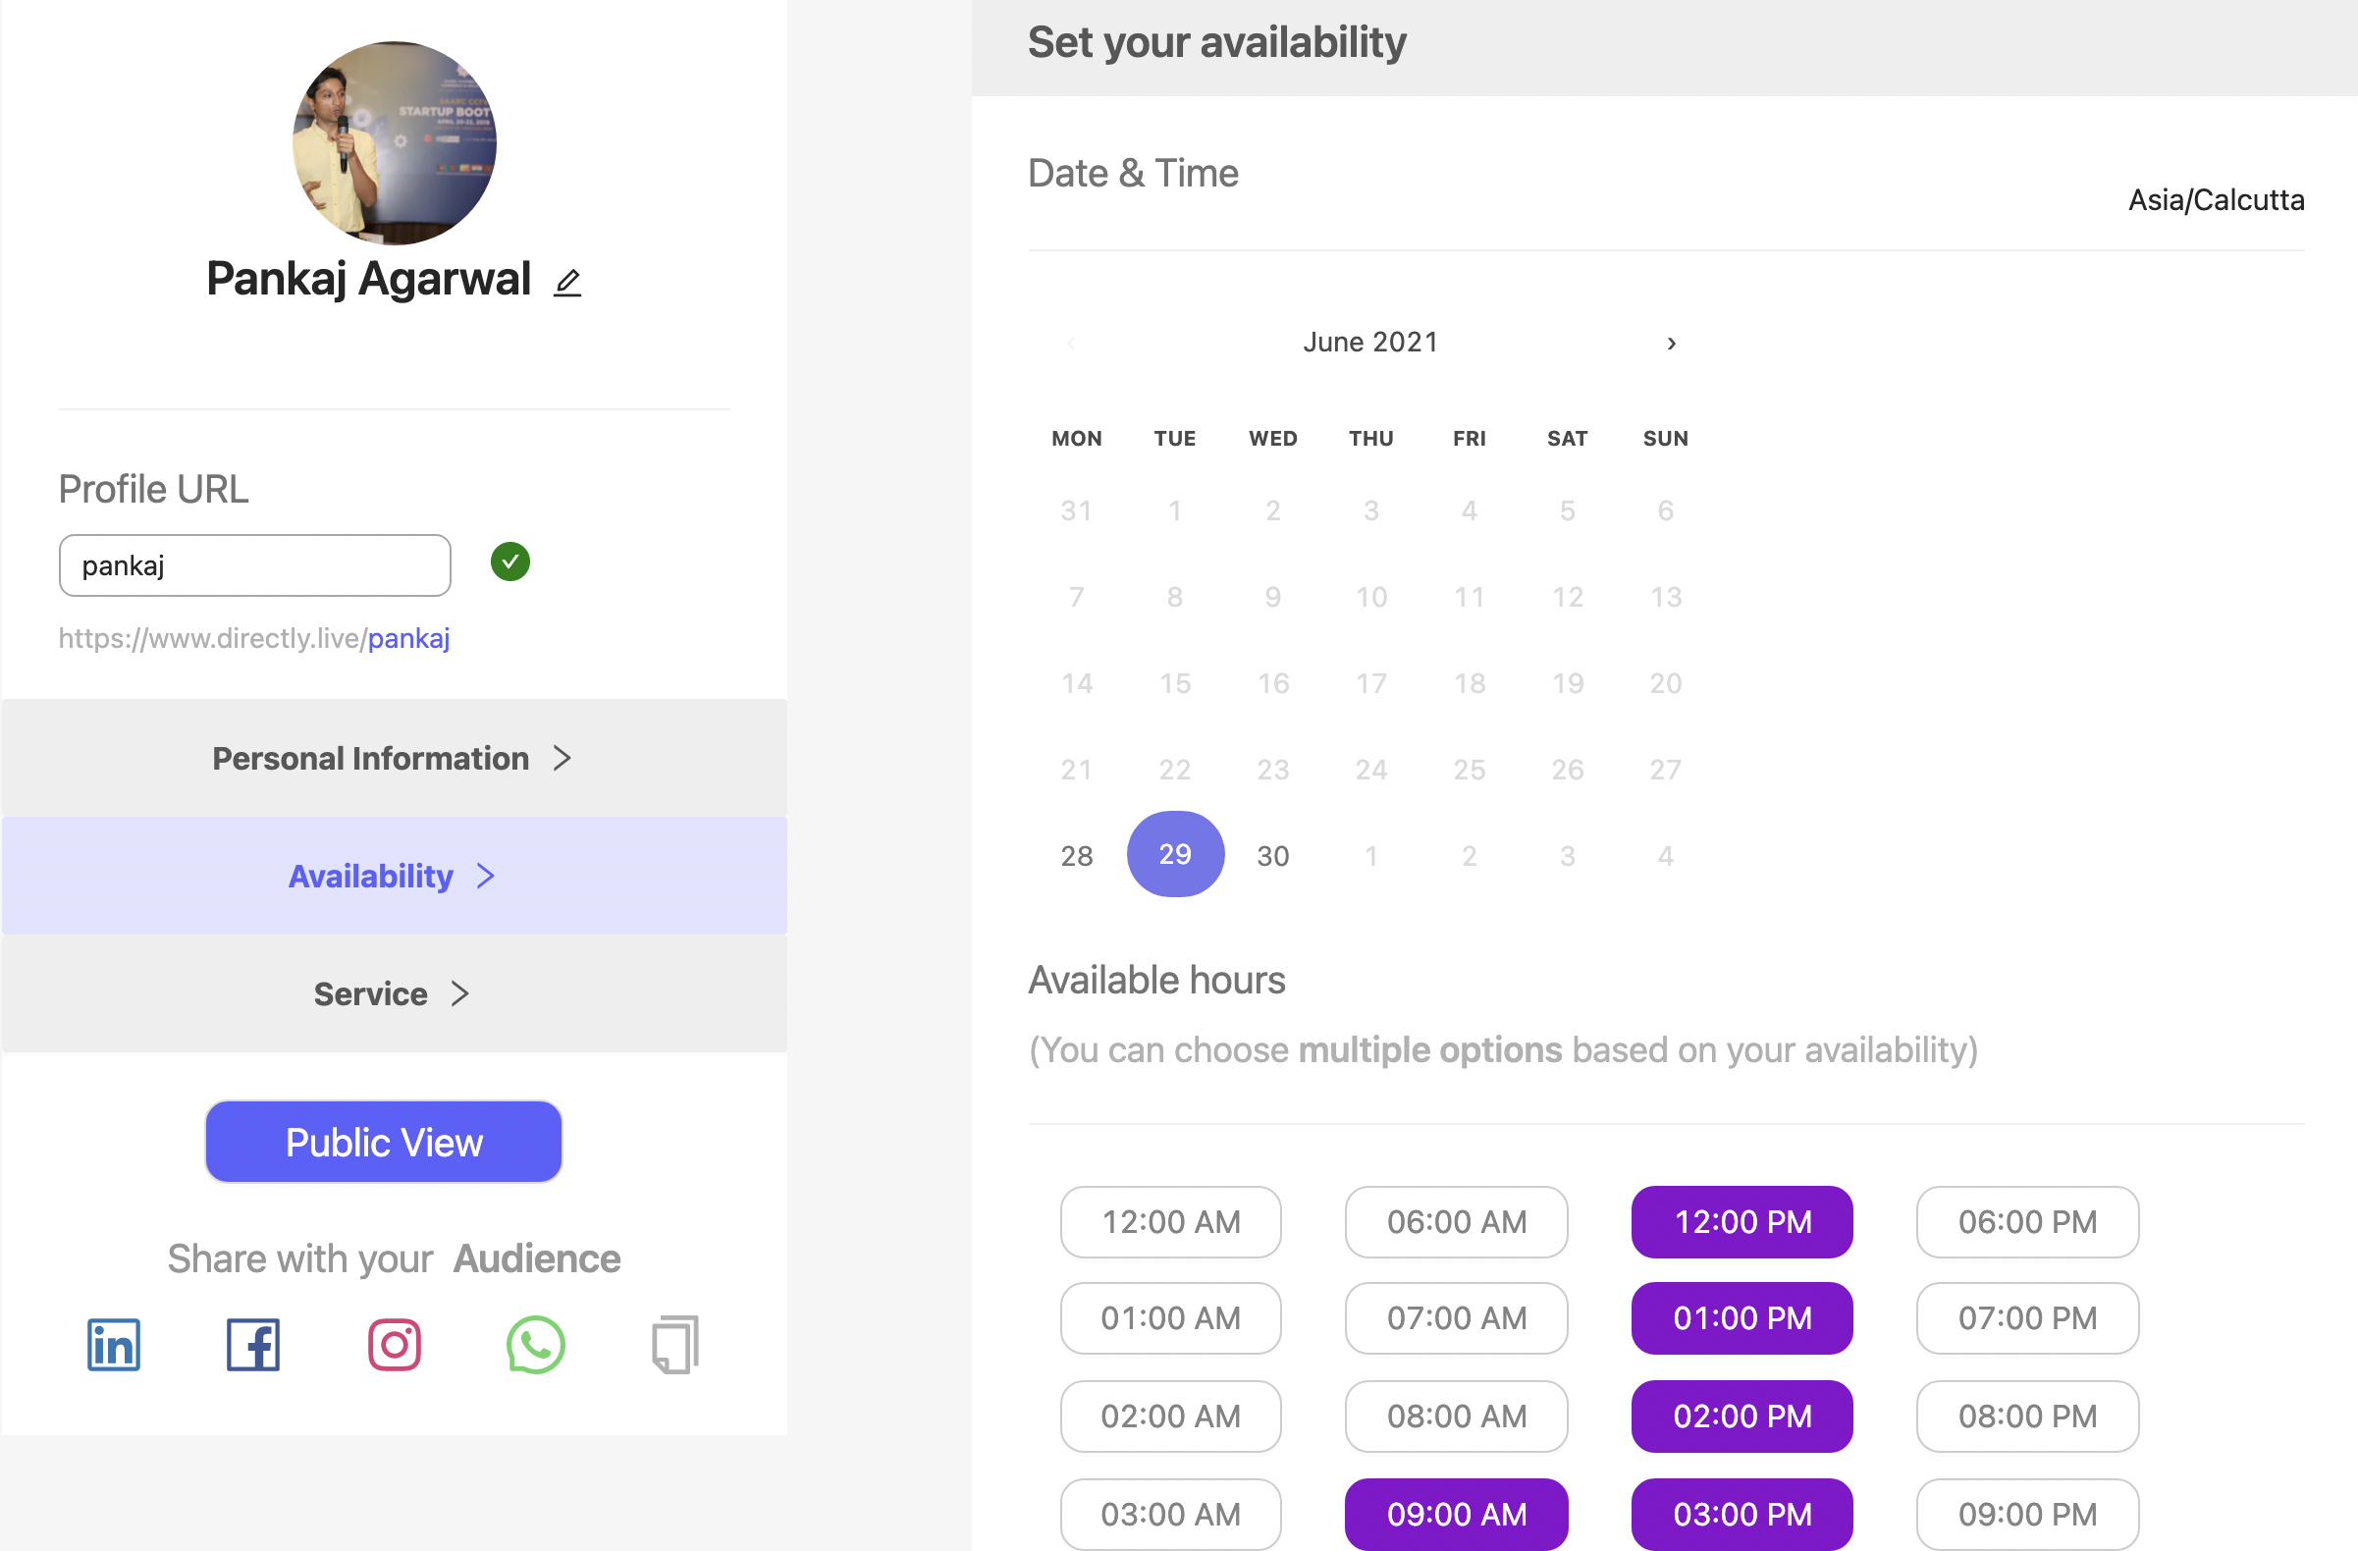Image resolution: width=2358 pixels, height=1551 pixels.
Task: Deselect the 12:00 PM time slot
Action: [x=1742, y=1221]
